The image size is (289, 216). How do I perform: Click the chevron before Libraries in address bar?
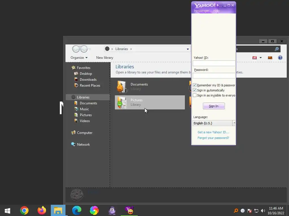coord(112,49)
